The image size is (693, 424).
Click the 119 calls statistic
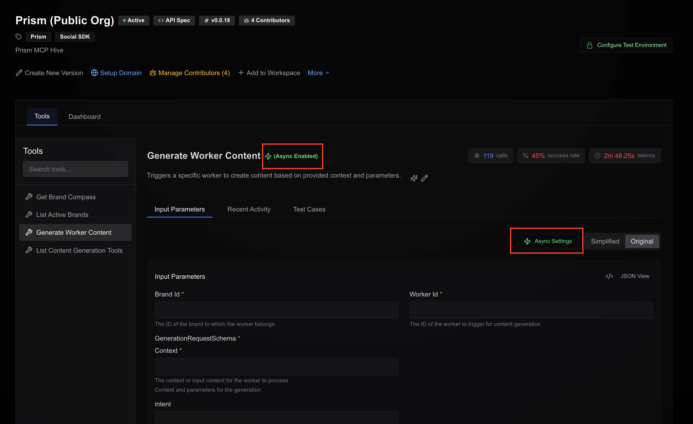pos(490,156)
